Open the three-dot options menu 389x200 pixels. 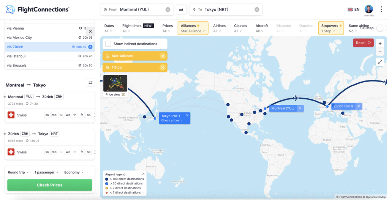pos(381,9)
